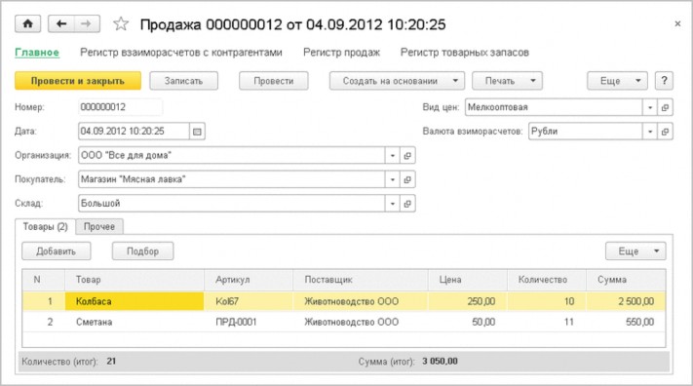Click the Цена column header

(x=467, y=280)
